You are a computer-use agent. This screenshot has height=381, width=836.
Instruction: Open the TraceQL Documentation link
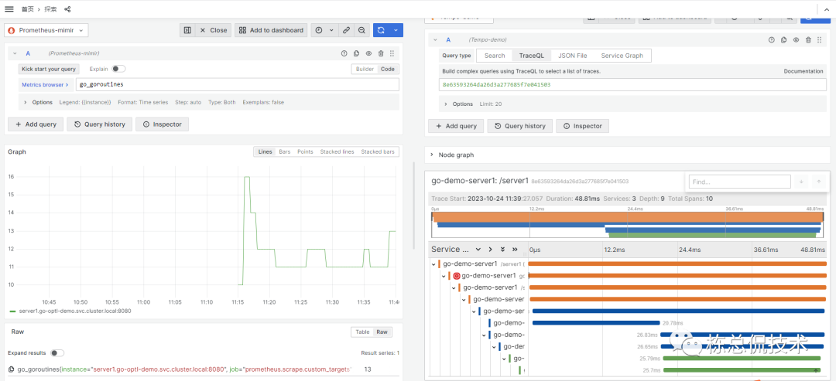803,71
